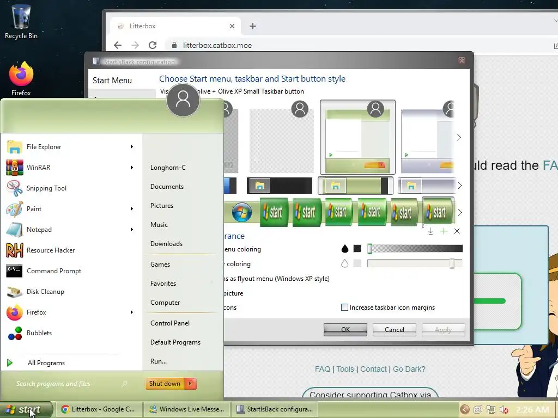Expand Firefox jump list arrow

tap(132, 312)
